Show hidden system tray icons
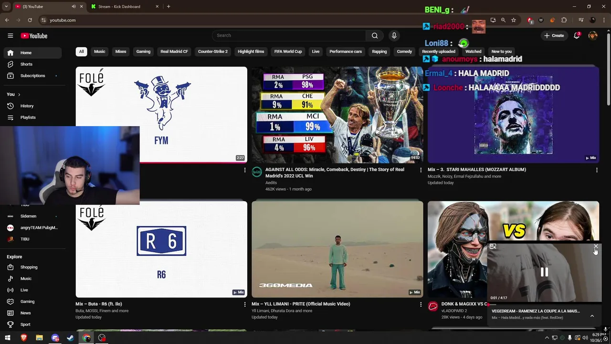Image resolution: width=611 pixels, height=344 pixels. coord(547,338)
